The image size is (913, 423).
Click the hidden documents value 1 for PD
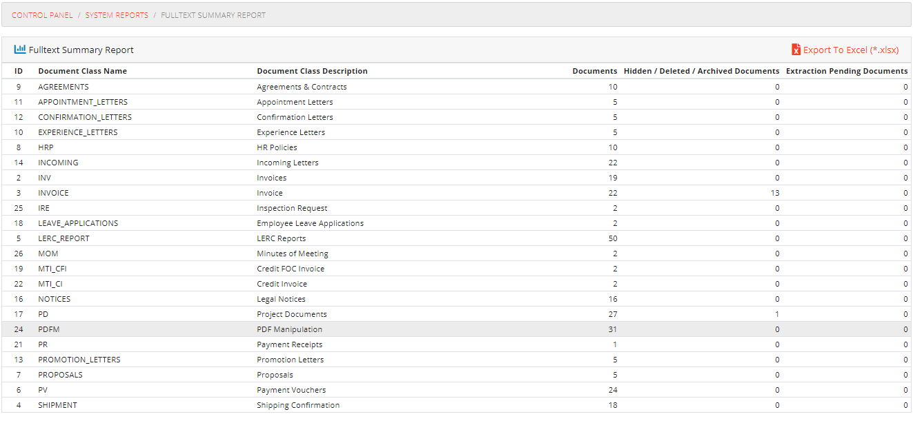[777, 314]
